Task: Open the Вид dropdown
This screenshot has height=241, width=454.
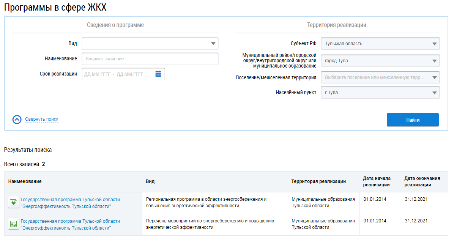Action: (x=150, y=44)
